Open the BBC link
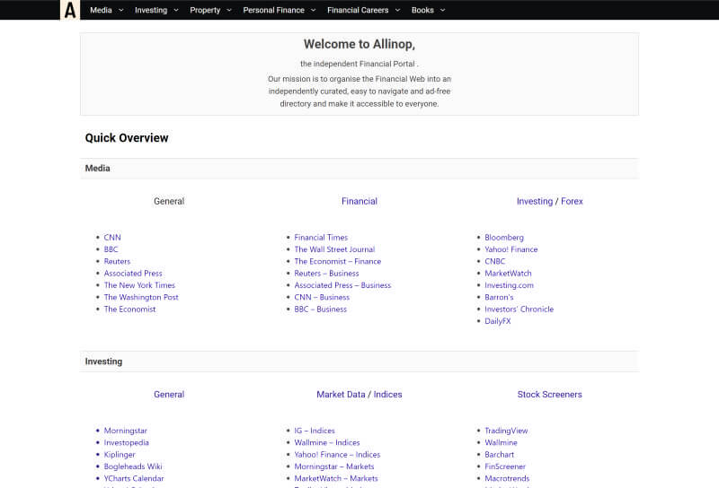719x488 pixels. pos(111,249)
